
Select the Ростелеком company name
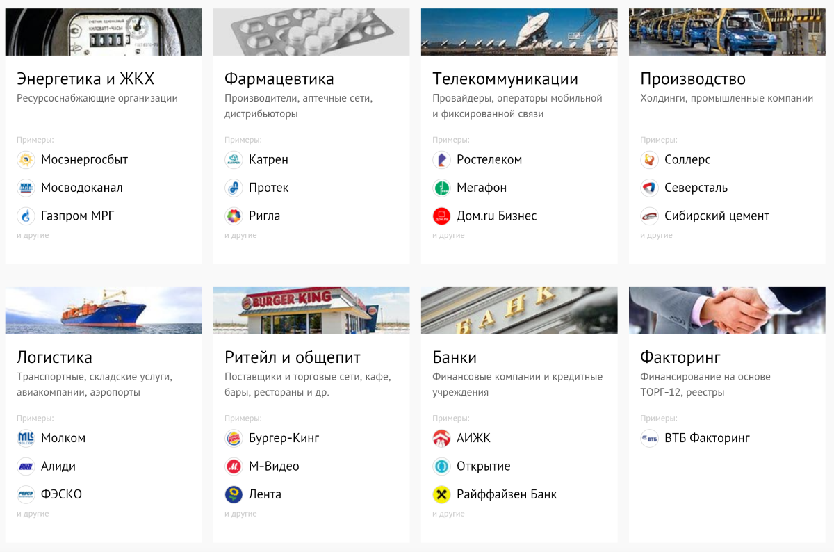click(x=489, y=160)
